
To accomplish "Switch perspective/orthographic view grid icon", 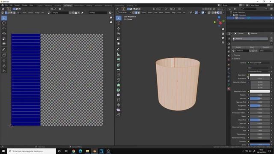I will [x=223, y=42].
